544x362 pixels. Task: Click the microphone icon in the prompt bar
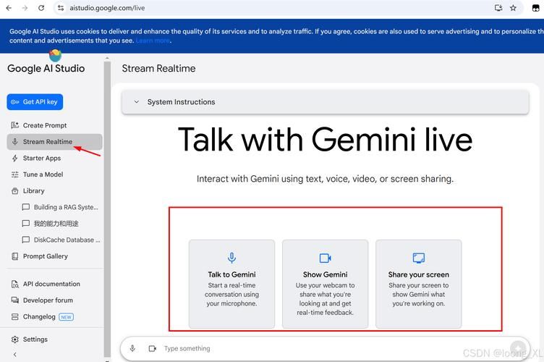(132, 348)
